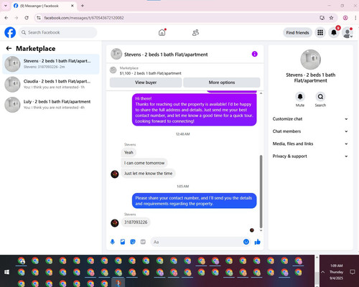Go back with the browser back arrow
Image resolution: width=359 pixels, height=287 pixels.
pyautogui.click(x=6, y=18)
